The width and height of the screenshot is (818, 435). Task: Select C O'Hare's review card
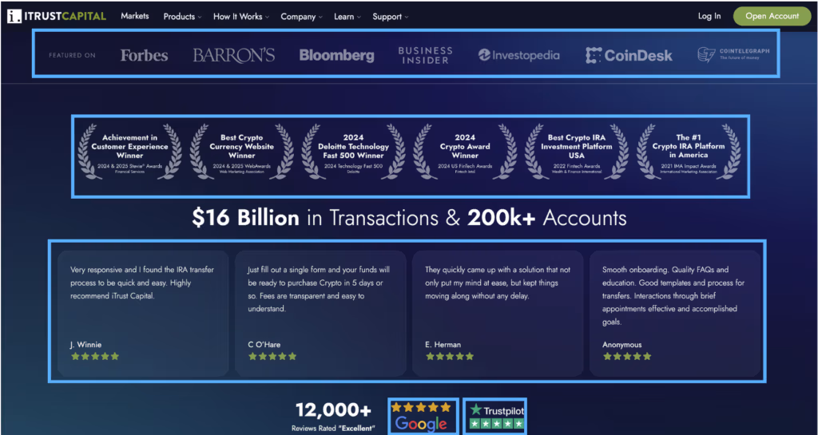click(x=320, y=313)
